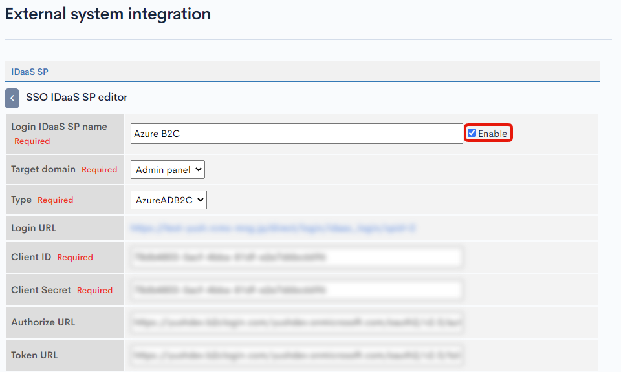Click the External system integration heading
Viewport: 621px width, 372px height.
pos(107,14)
